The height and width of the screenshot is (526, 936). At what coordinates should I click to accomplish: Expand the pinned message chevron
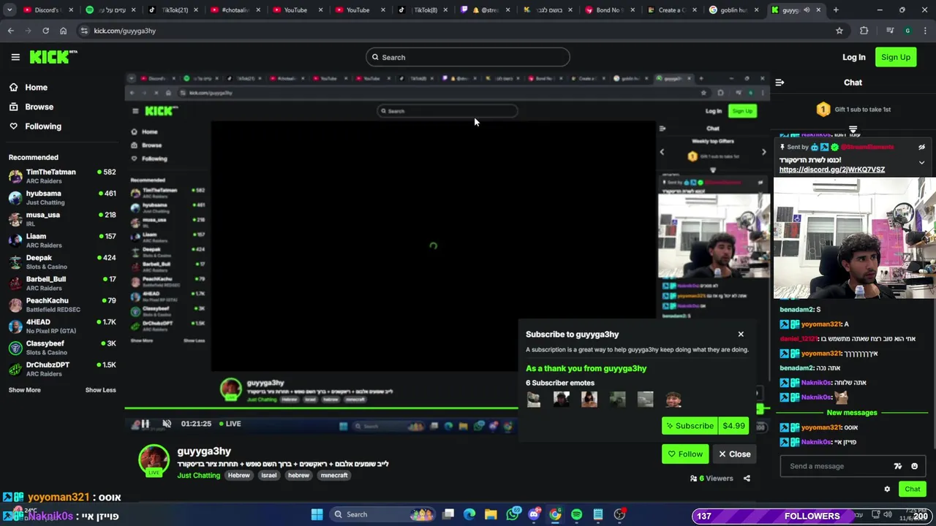[921, 162]
